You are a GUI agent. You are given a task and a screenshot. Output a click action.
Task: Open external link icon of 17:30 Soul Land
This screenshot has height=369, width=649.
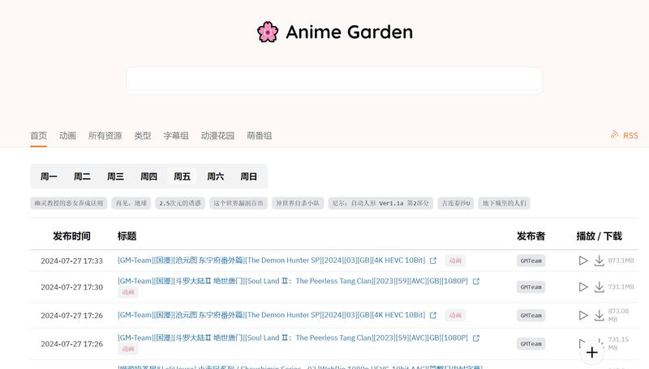tap(476, 281)
